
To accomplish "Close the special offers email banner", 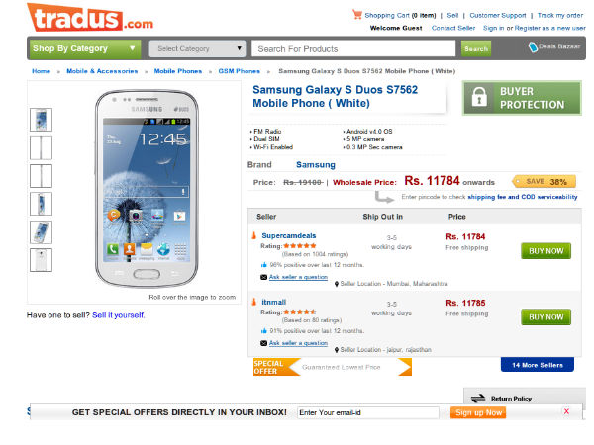I will tap(566, 411).
